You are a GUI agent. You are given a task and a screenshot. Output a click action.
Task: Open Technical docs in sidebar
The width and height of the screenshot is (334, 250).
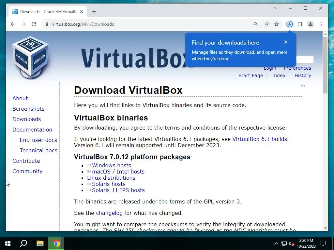(38, 150)
